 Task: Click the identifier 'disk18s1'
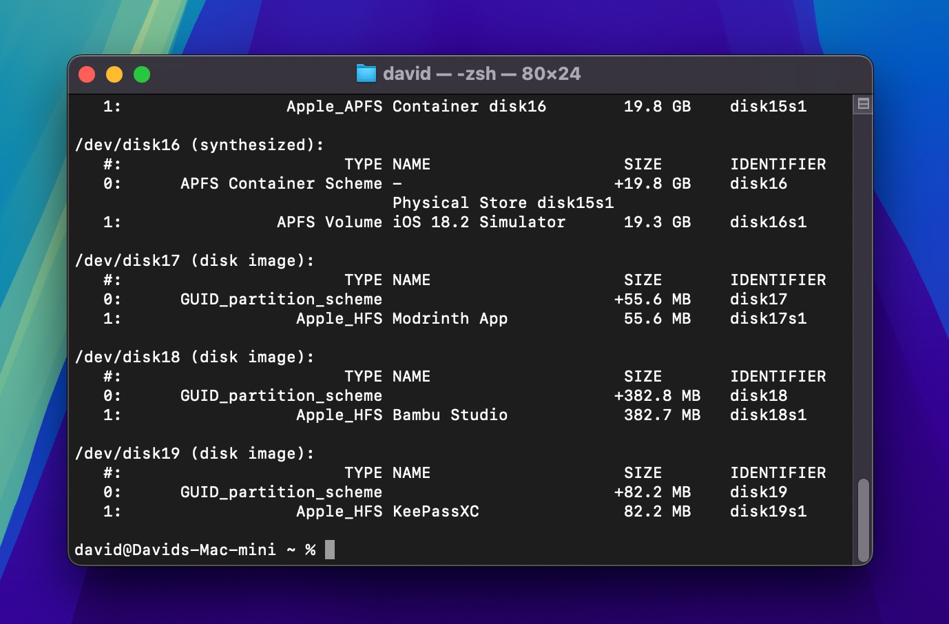tap(768, 415)
